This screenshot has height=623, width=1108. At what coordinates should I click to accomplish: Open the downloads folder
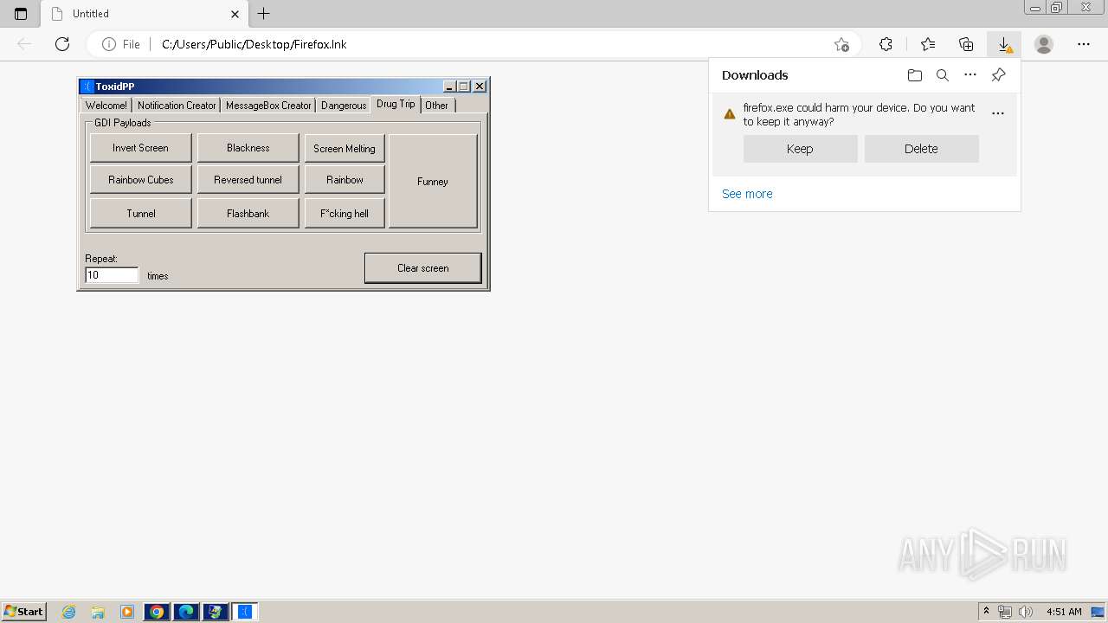(915, 75)
